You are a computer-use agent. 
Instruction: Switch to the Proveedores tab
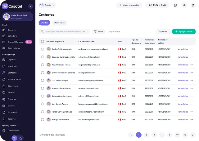[x=60, y=23]
